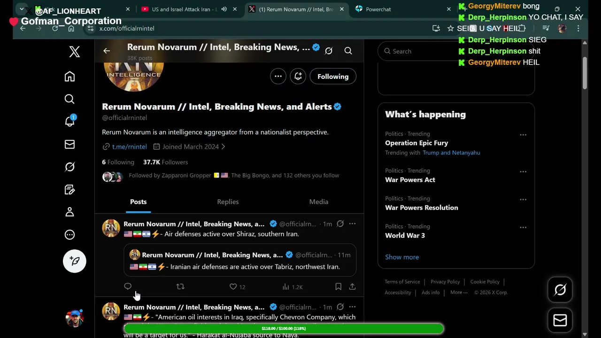Open floating Messages drawer button

pyautogui.click(x=560, y=320)
